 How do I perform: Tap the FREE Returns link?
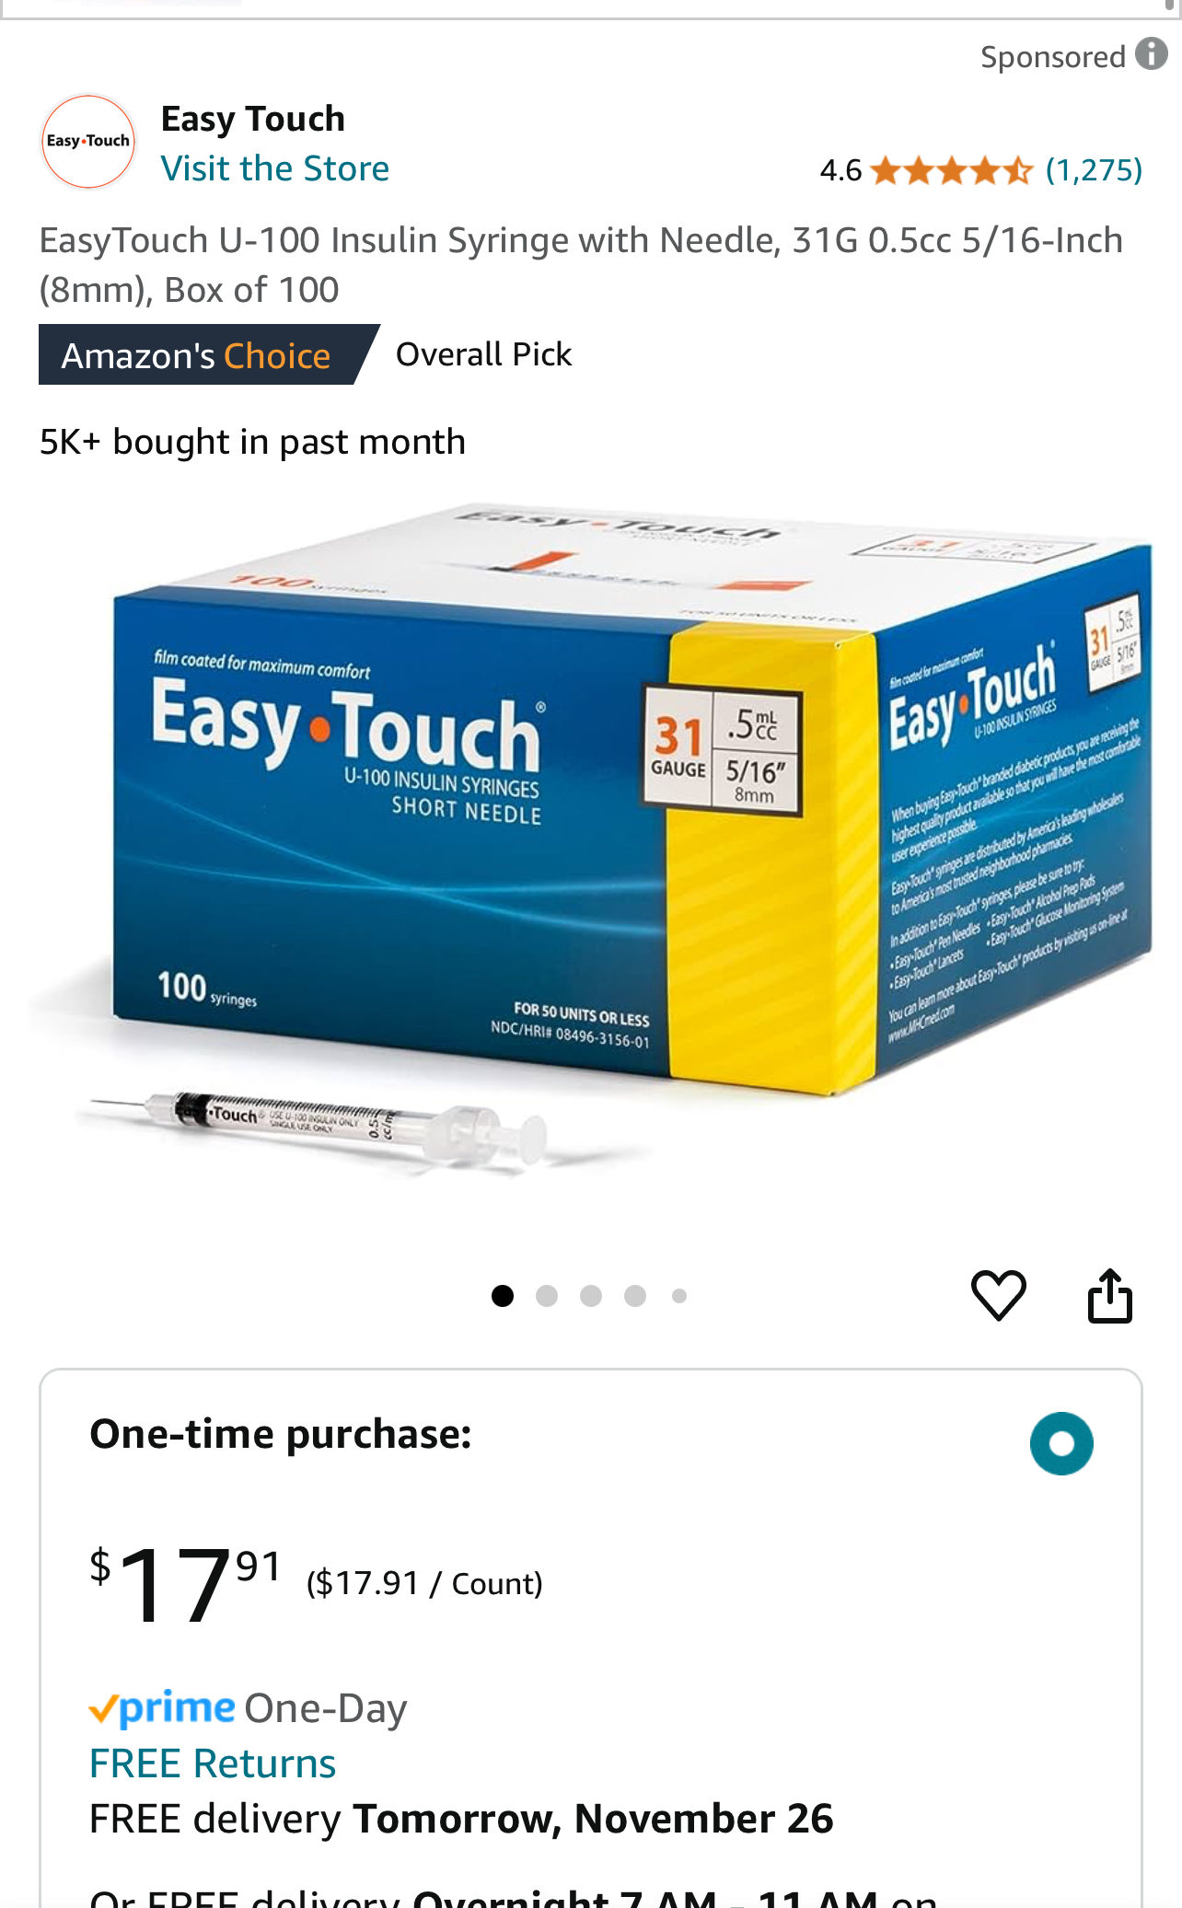pyautogui.click(x=213, y=1763)
